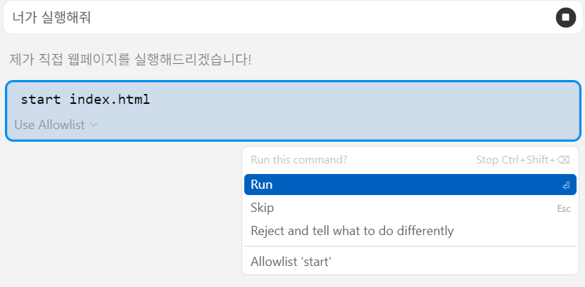Click the blank area right of Allowlist 'start'
Image resolution: width=585 pixels, height=287 pixels.
tap(448, 262)
